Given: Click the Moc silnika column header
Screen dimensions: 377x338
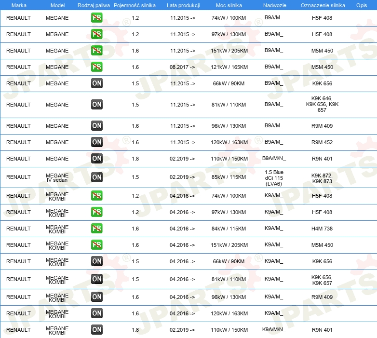Looking at the screenshot, I should (229, 5).
